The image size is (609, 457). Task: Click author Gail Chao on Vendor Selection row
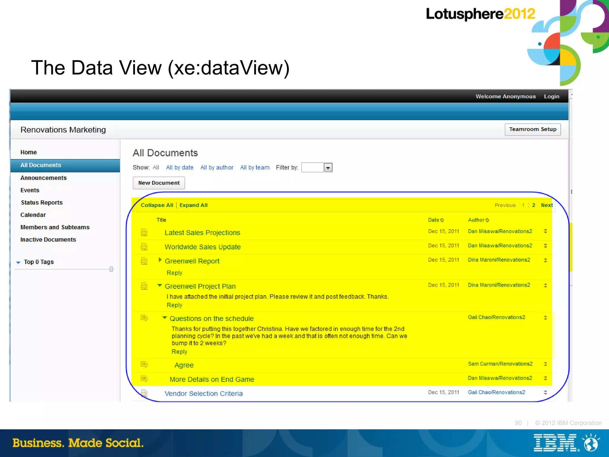tap(497, 392)
